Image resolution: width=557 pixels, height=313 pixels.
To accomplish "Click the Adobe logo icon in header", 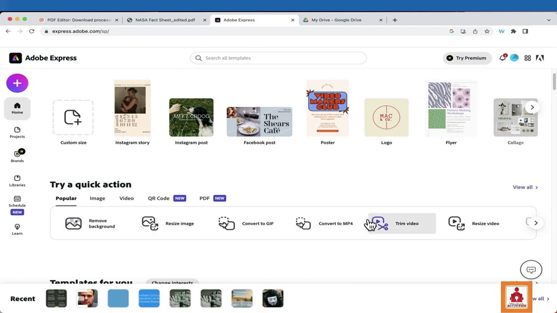I will (x=540, y=58).
